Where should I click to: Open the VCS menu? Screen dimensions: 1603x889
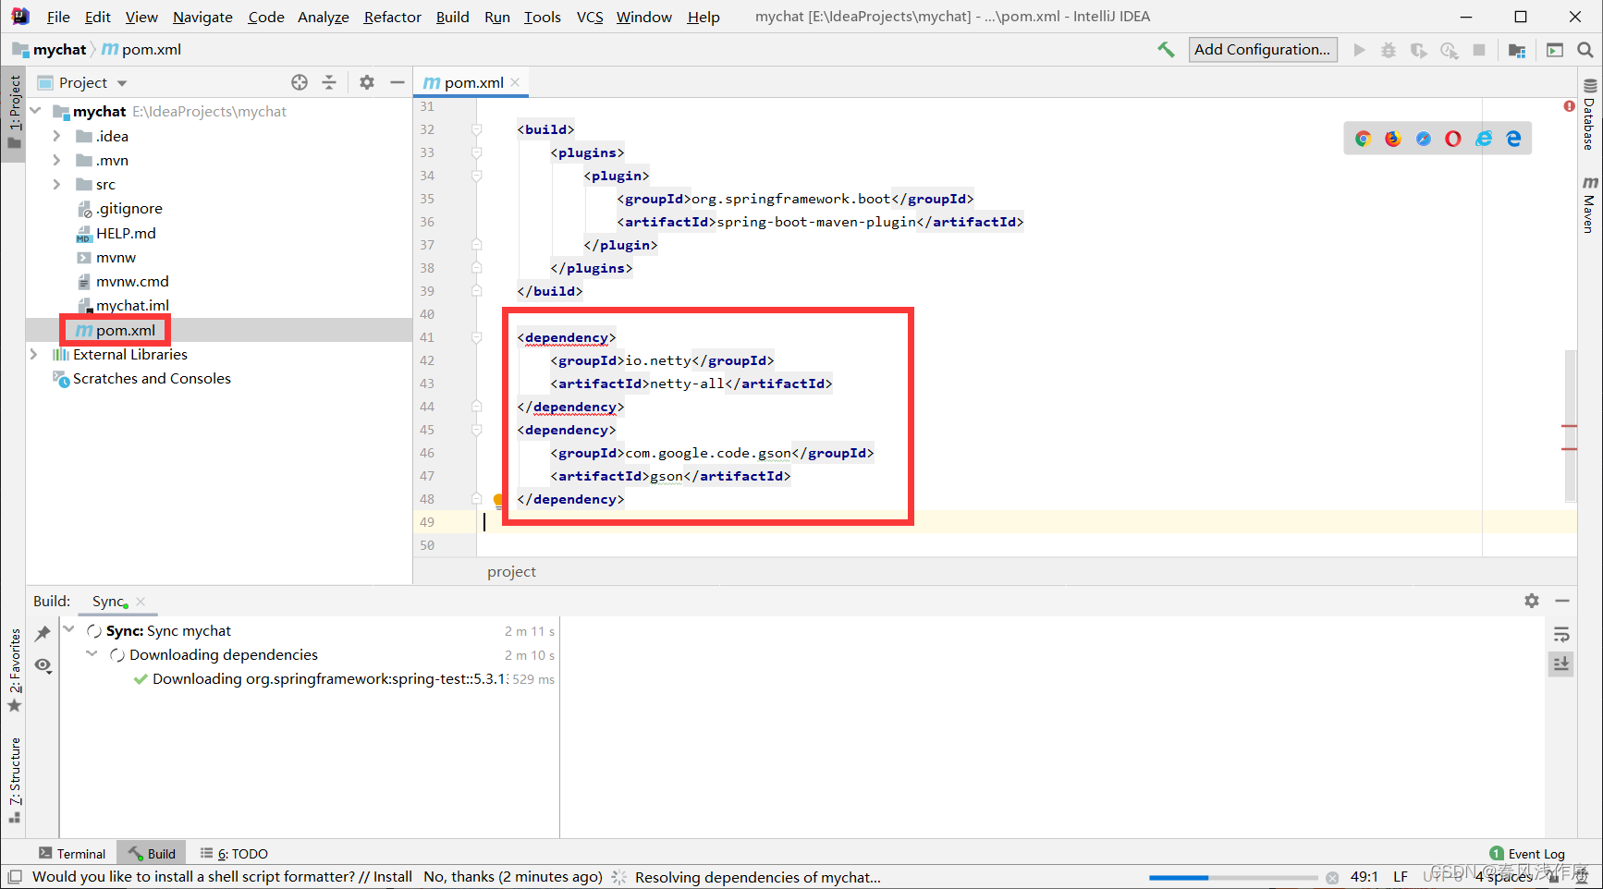[590, 17]
